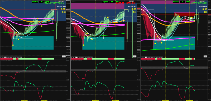Screen dimensions: 211x101
Task: Click the 0:03 candle timer on US500.f chart
Action: [x=134, y=9]
